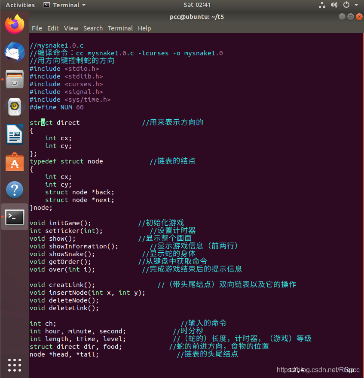Click 'struct node *next;' line

(x=80, y=200)
